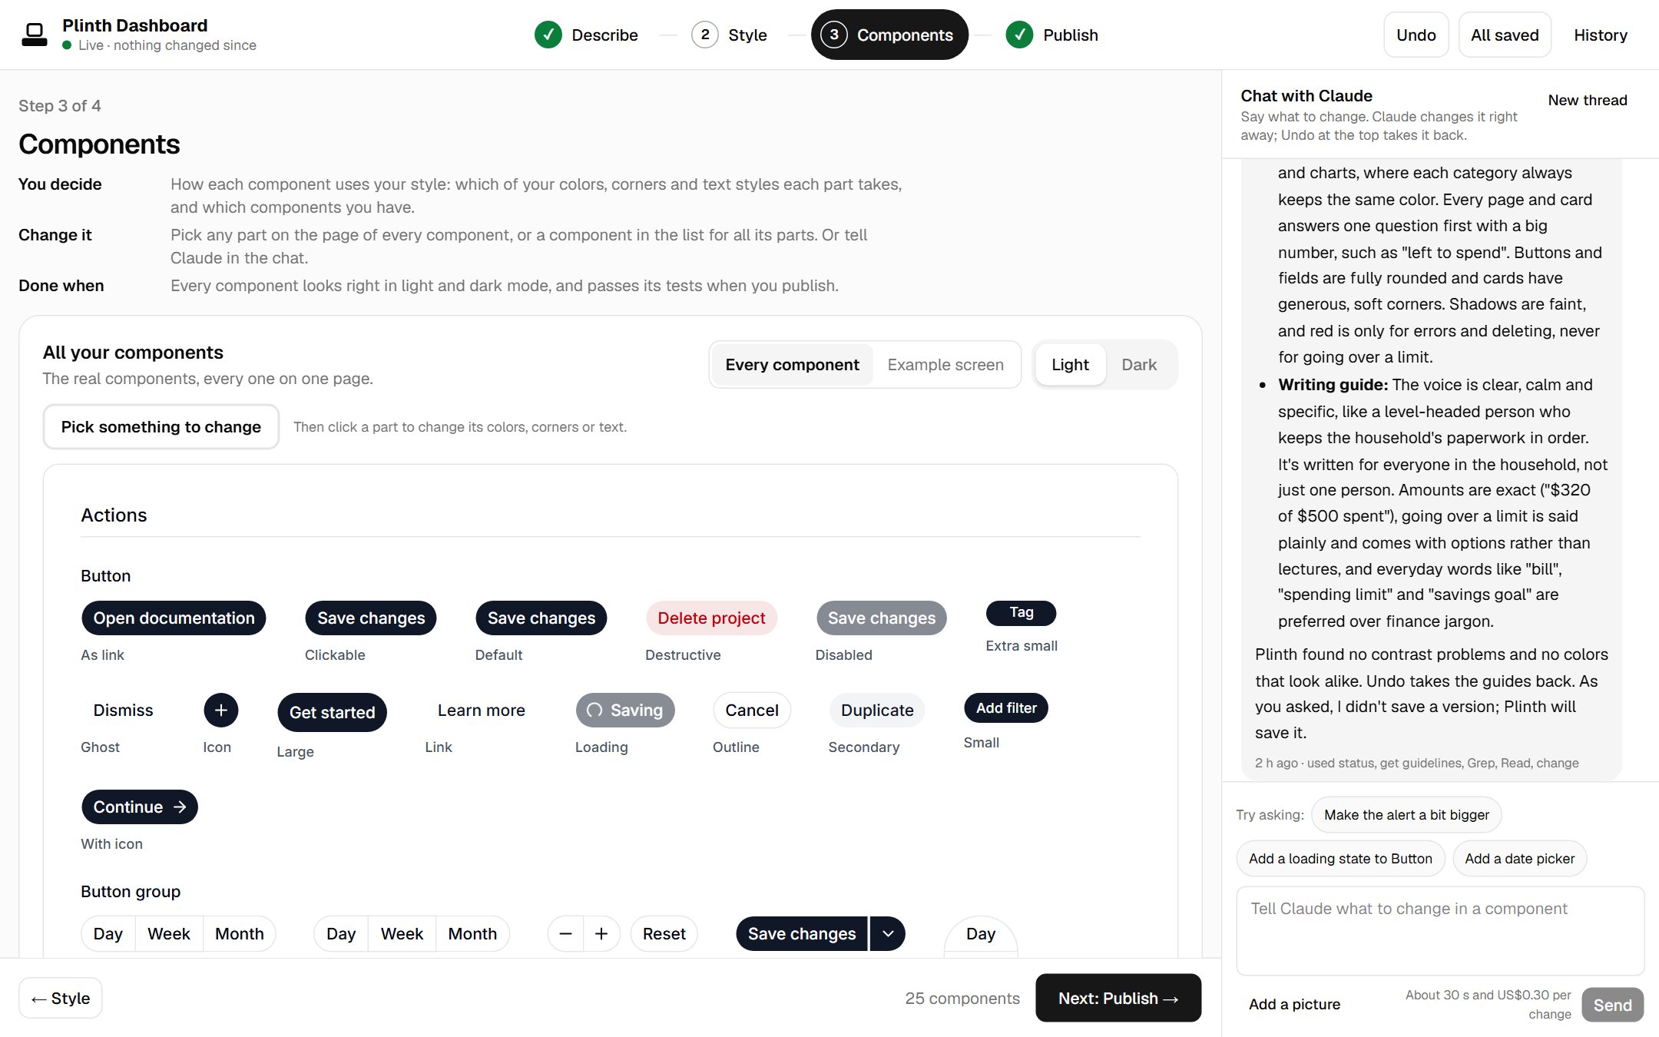Select Month in second button group
Screen dimensions: 1659x1037
472,933
